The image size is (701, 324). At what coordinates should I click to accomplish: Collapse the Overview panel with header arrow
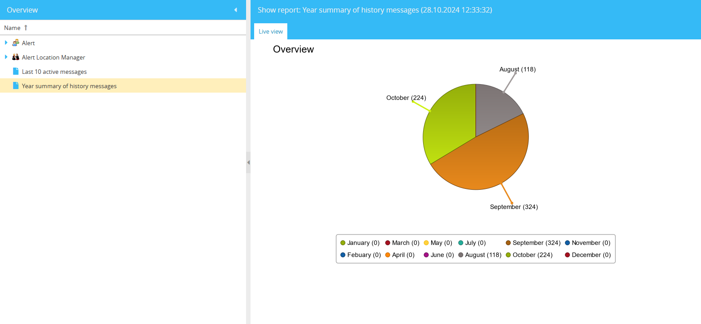point(236,10)
